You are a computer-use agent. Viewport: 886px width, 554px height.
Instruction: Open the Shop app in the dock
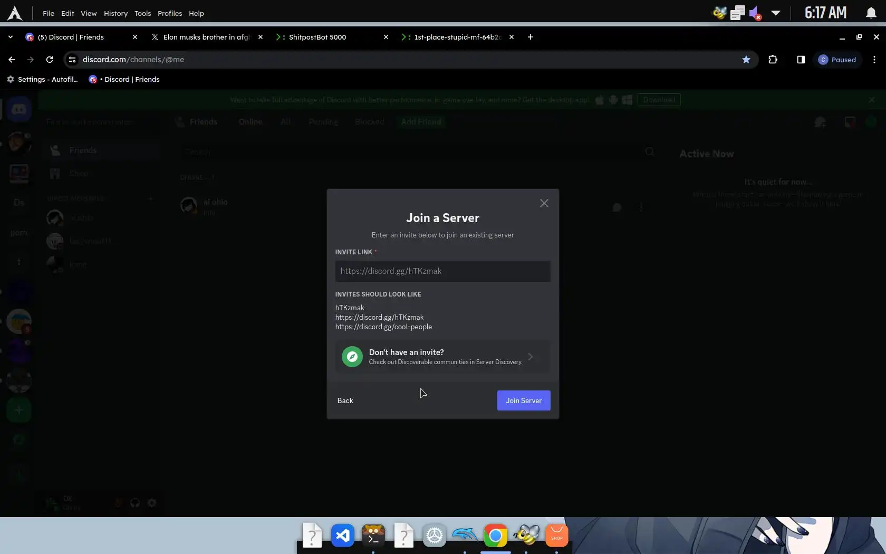(x=557, y=536)
